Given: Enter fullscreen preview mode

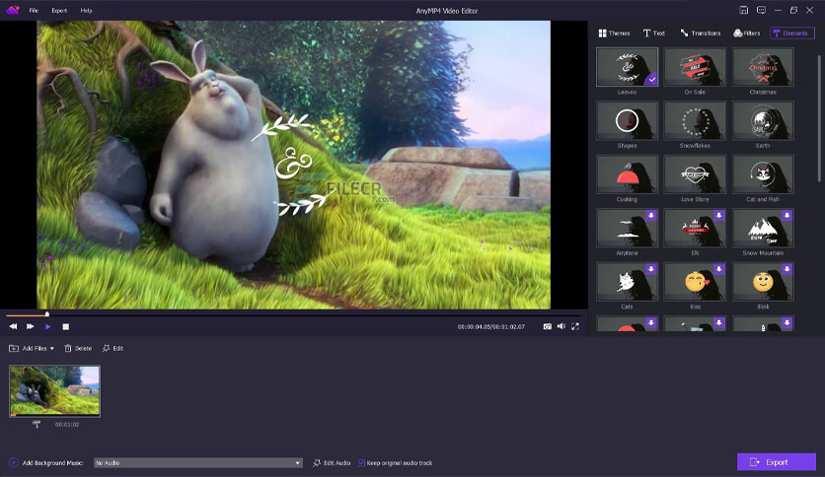Looking at the screenshot, I should click(575, 326).
